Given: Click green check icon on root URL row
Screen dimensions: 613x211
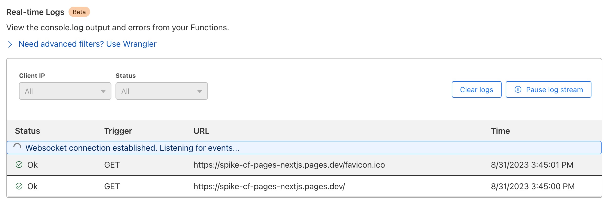Looking at the screenshot, I should (x=19, y=186).
